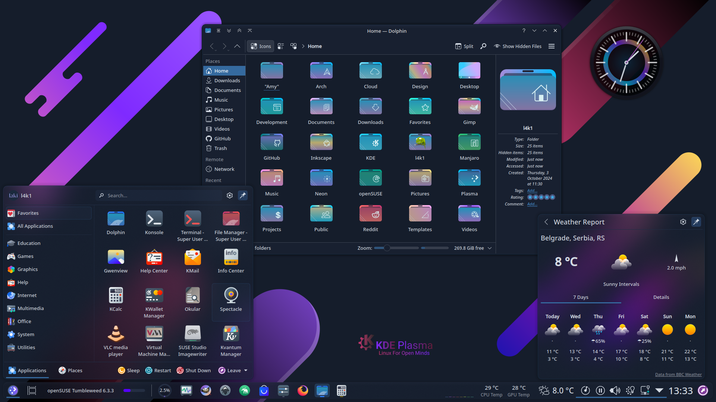Launch Konsole from Favorites
Screen dimensions: 716x402
(154, 223)
